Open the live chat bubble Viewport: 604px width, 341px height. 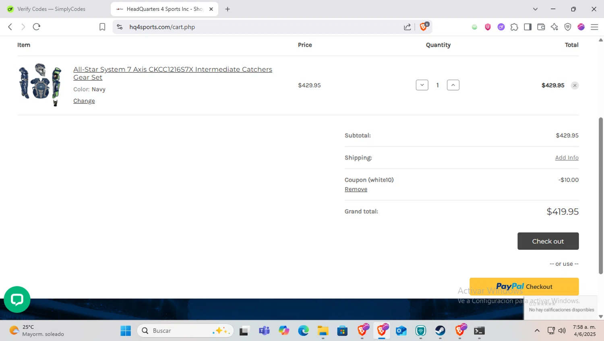(17, 299)
